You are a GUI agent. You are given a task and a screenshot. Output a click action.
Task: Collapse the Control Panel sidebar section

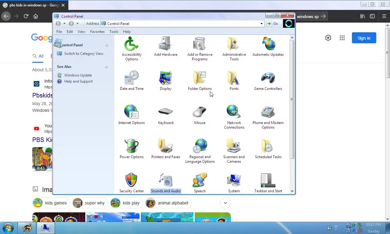[107, 45]
